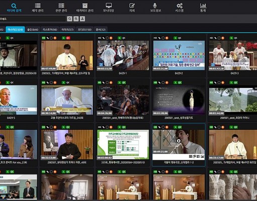Open the 제작 관리 list-icon section

38,8
